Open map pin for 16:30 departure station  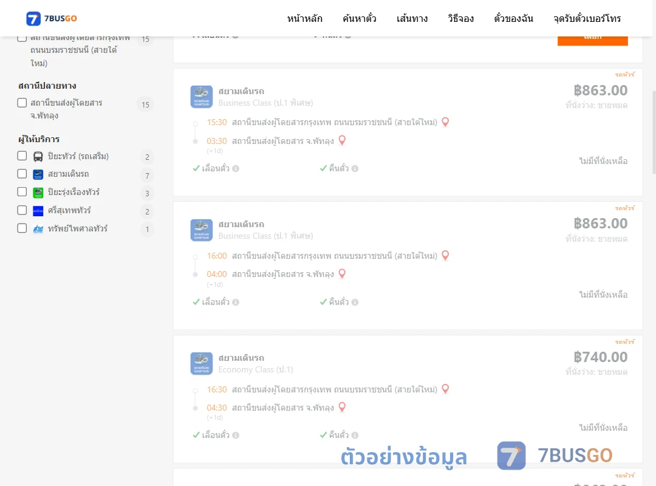click(x=446, y=389)
